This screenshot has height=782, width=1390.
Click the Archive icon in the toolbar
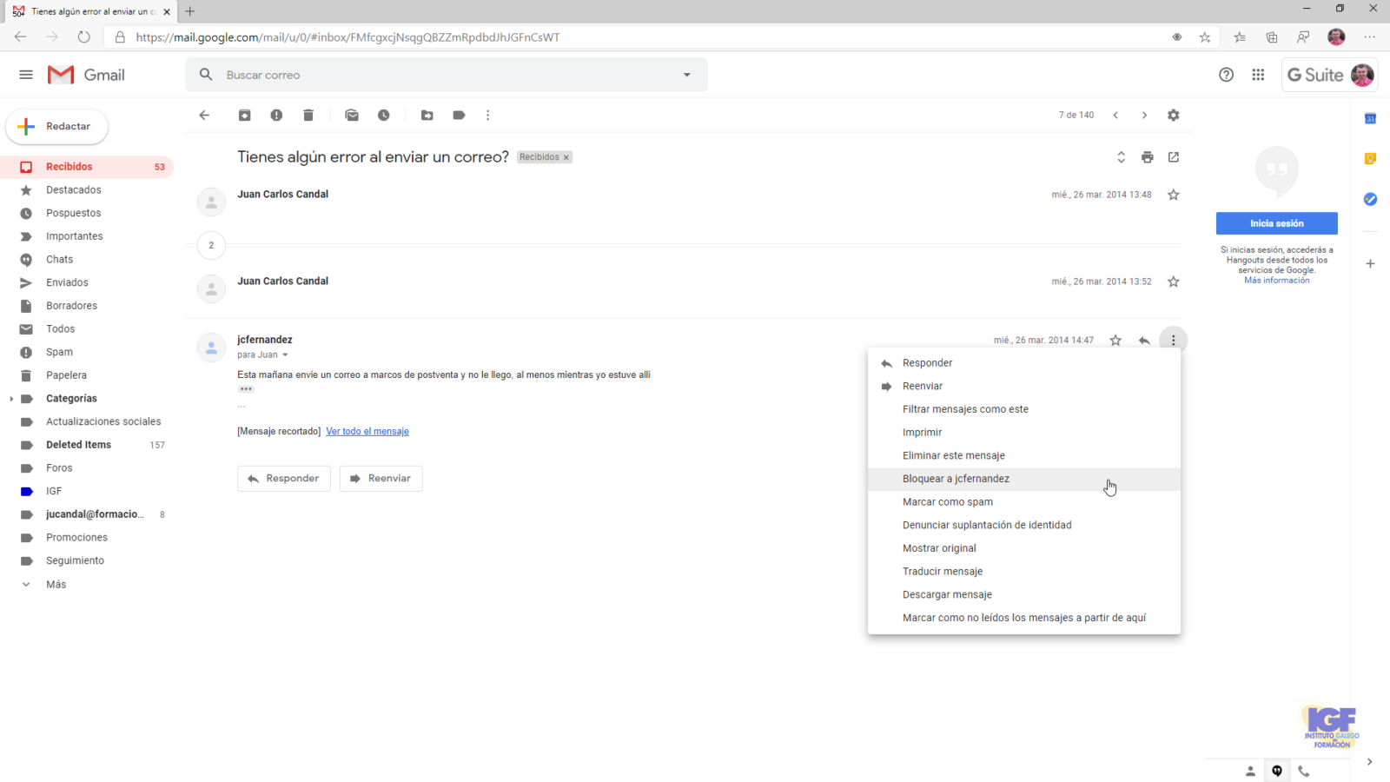coord(245,116)
